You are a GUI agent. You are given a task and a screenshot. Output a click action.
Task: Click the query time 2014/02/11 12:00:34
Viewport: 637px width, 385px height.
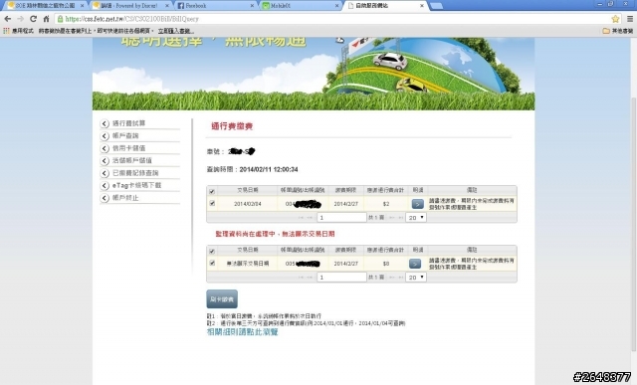(269, 169)
